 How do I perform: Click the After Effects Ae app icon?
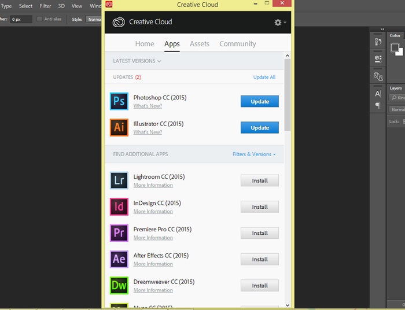[x=119, y=259]
